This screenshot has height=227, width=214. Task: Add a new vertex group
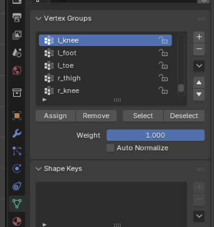(199, 37)
